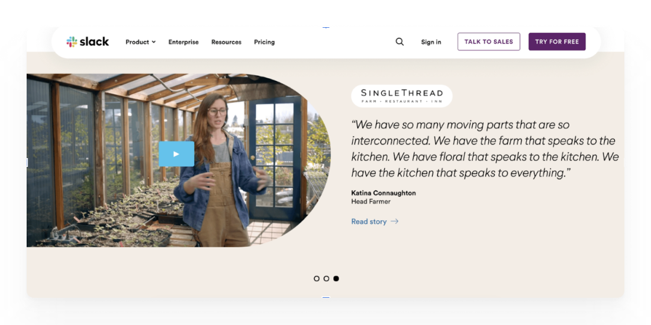Click the name Katina Connaughton
Image resolution: width=651 pixels, height=325 pixels.
(383, 193)
